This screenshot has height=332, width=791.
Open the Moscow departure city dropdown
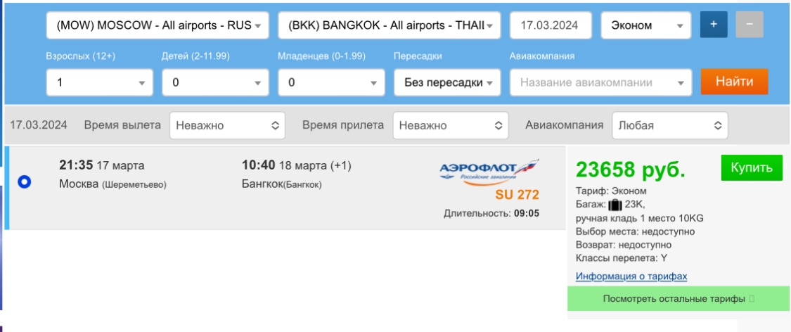(x=157, y=26)
